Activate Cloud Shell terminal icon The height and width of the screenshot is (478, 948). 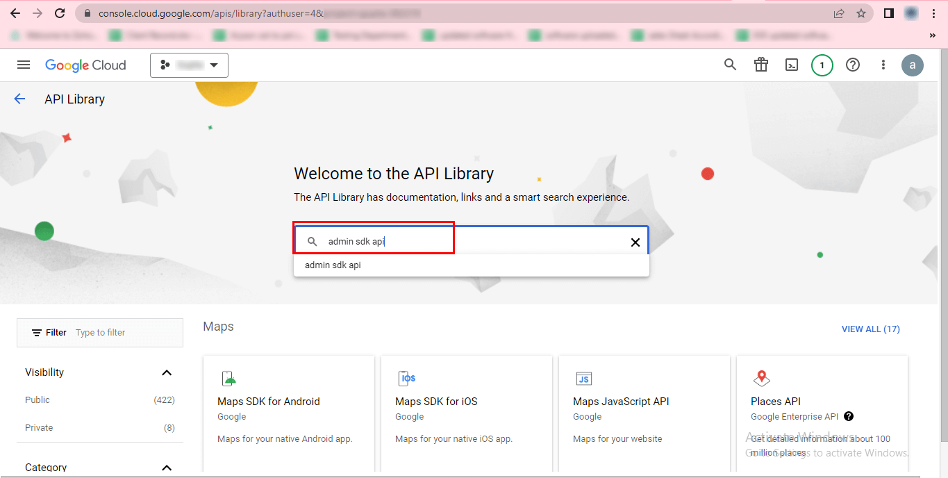792,65
